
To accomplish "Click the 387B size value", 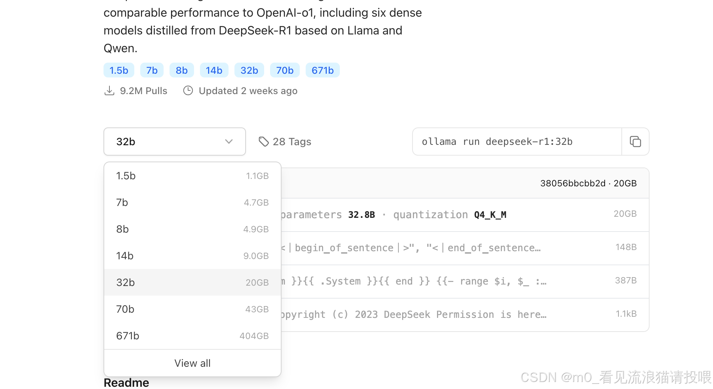I will click(626, 280).
